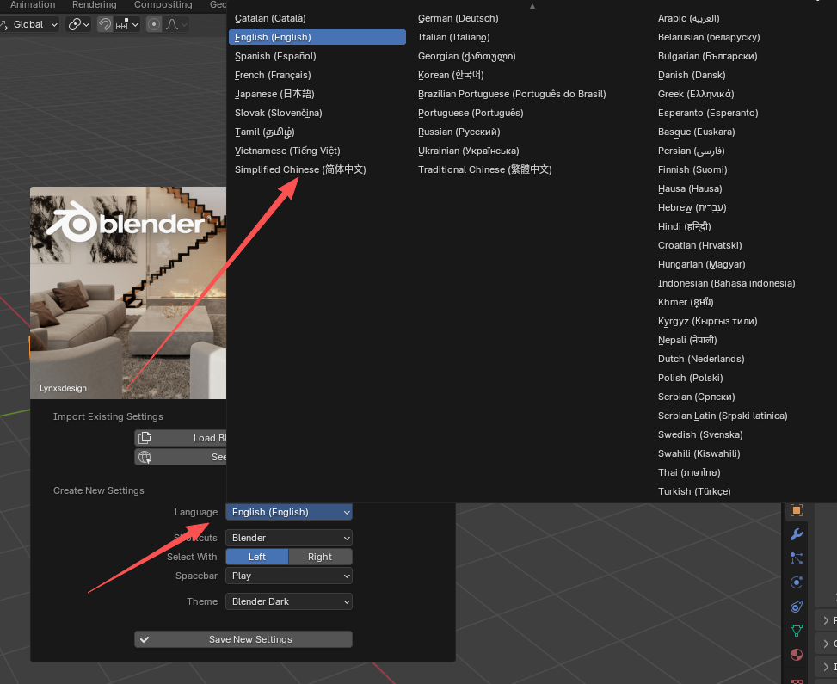This screenshot has width=837, height=684.
Task: Enable snapping with the magnet toggle
Action: (104, 24)
